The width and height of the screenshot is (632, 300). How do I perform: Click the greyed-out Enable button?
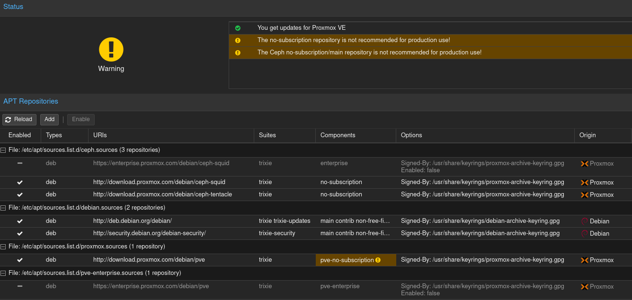click(81, 119)
